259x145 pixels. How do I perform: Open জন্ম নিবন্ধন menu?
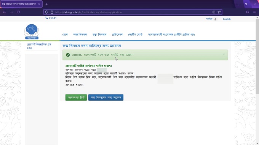[x=80, y=35]
